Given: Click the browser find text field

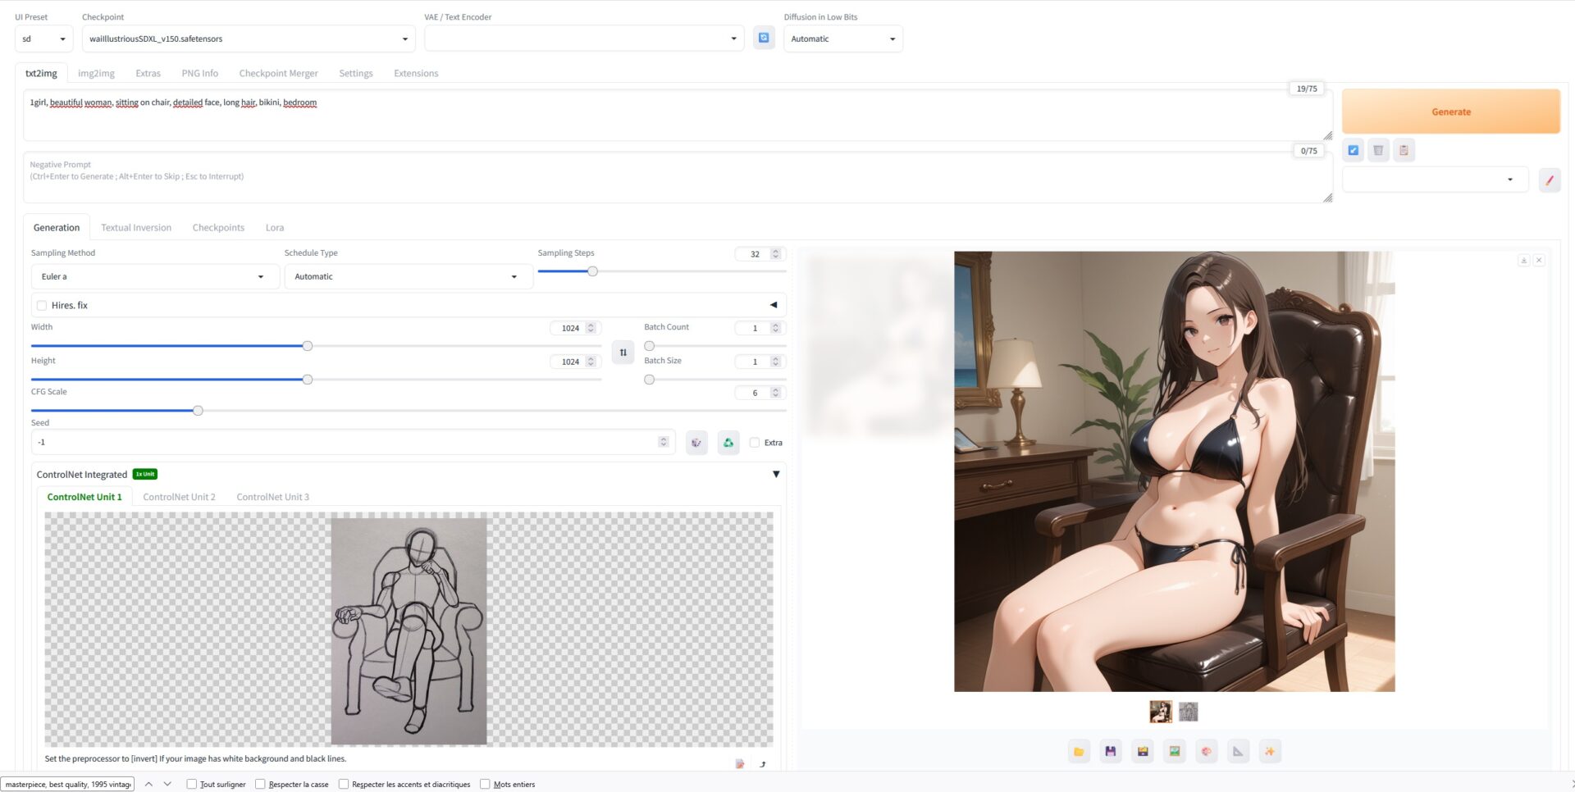Looking at the screenshot, I should point(68,784).
